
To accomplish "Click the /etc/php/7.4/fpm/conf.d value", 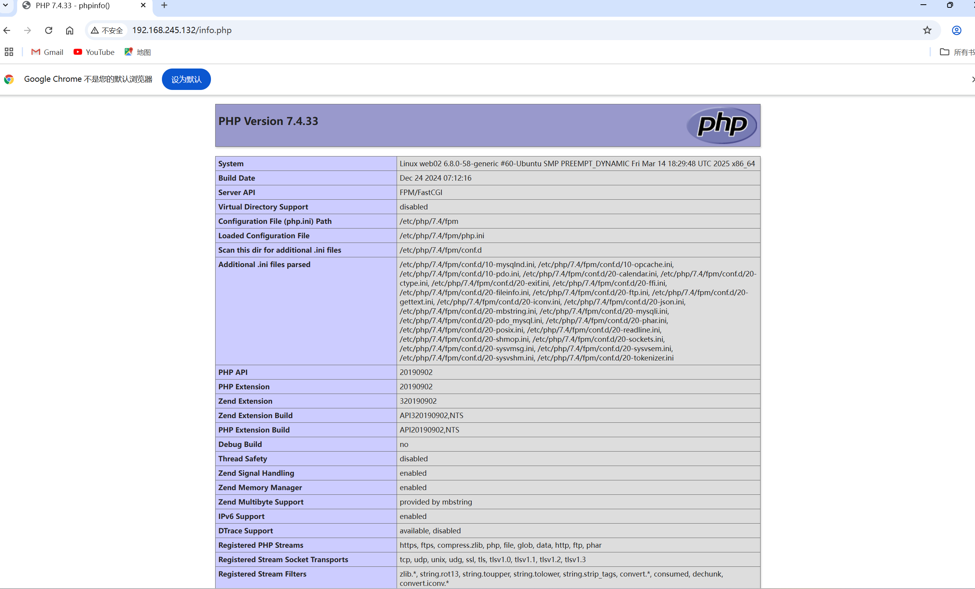I will 441,250.
